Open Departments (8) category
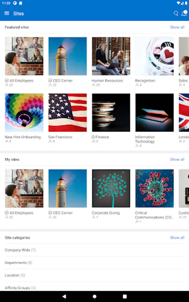 (94, 263)
